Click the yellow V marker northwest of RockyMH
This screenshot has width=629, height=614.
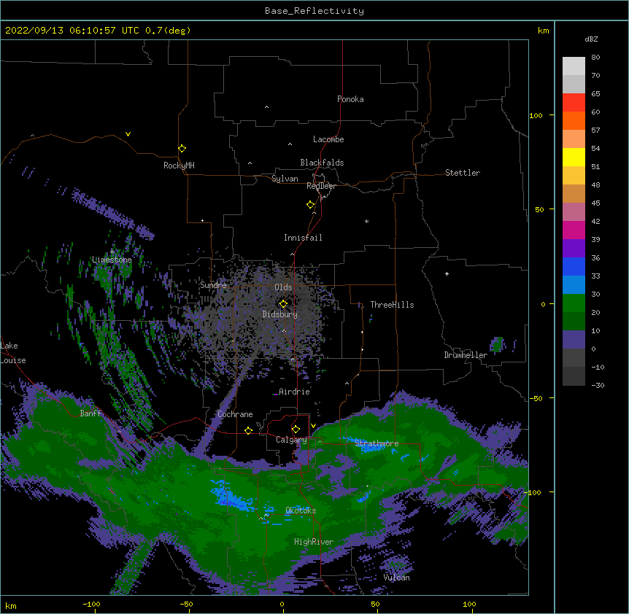[x=128, y=134]
